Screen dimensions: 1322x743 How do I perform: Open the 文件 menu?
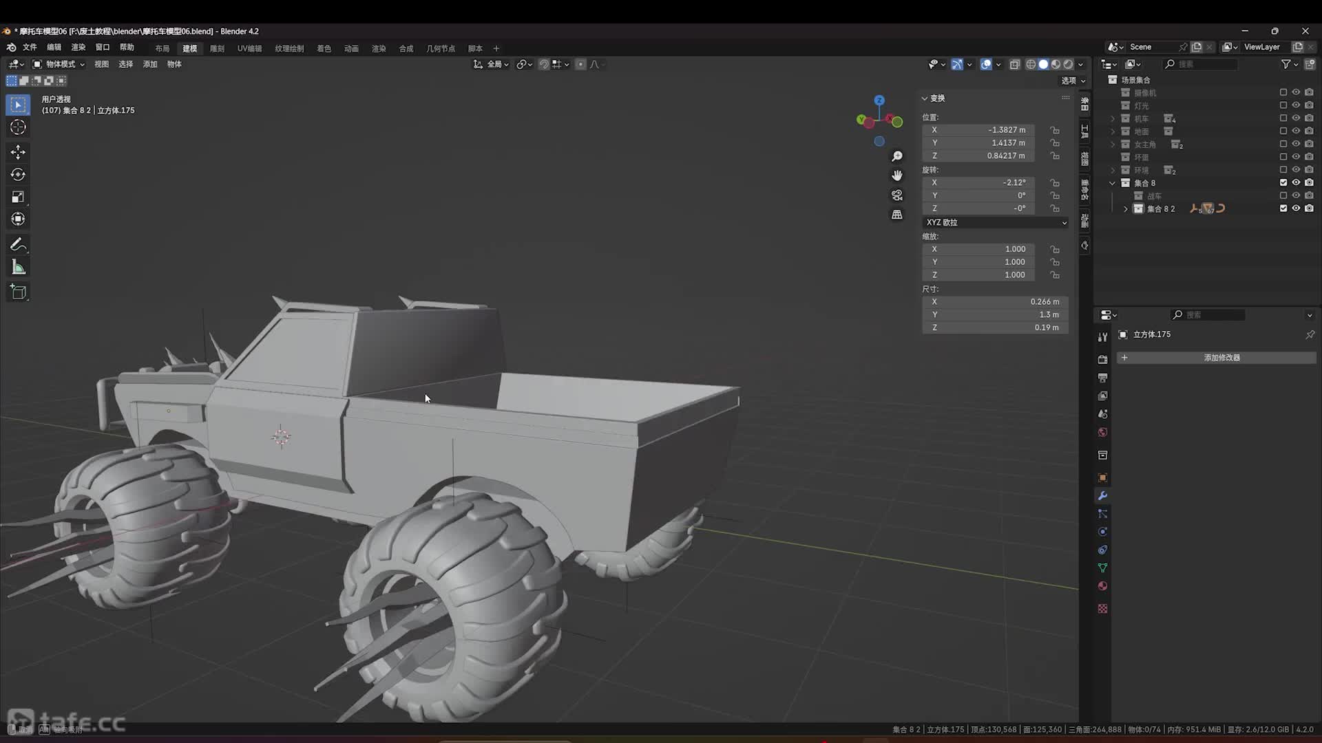point(30,47)
